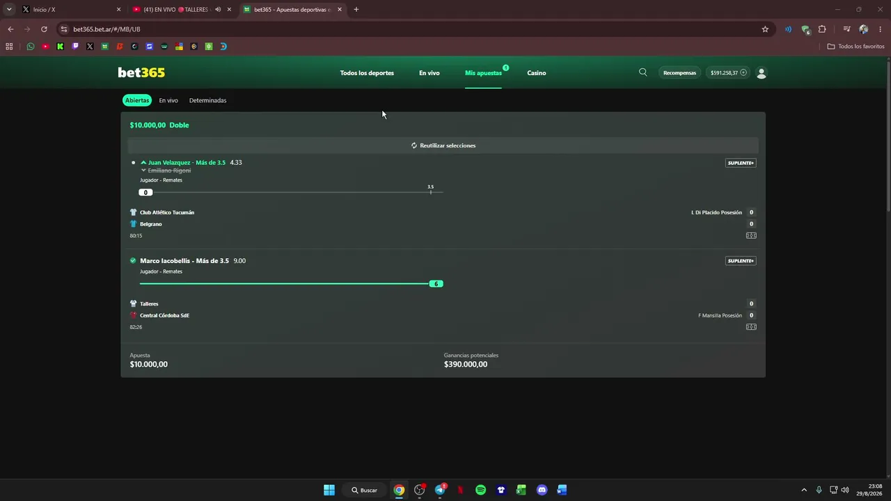This screenshot has width=891, height=501.
Task: Open the Casino section
Action: pos(536,73)
